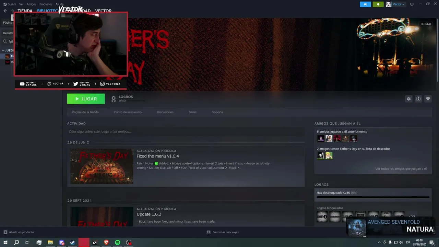The height and width of the screenshot is (247, 439).
Task: Open Discord from taskbar
Action: pyautogui.click(x=61, y=243)
